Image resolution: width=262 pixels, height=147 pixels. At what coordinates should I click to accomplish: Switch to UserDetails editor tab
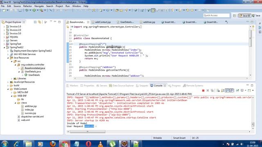click(x=125, y=22)
